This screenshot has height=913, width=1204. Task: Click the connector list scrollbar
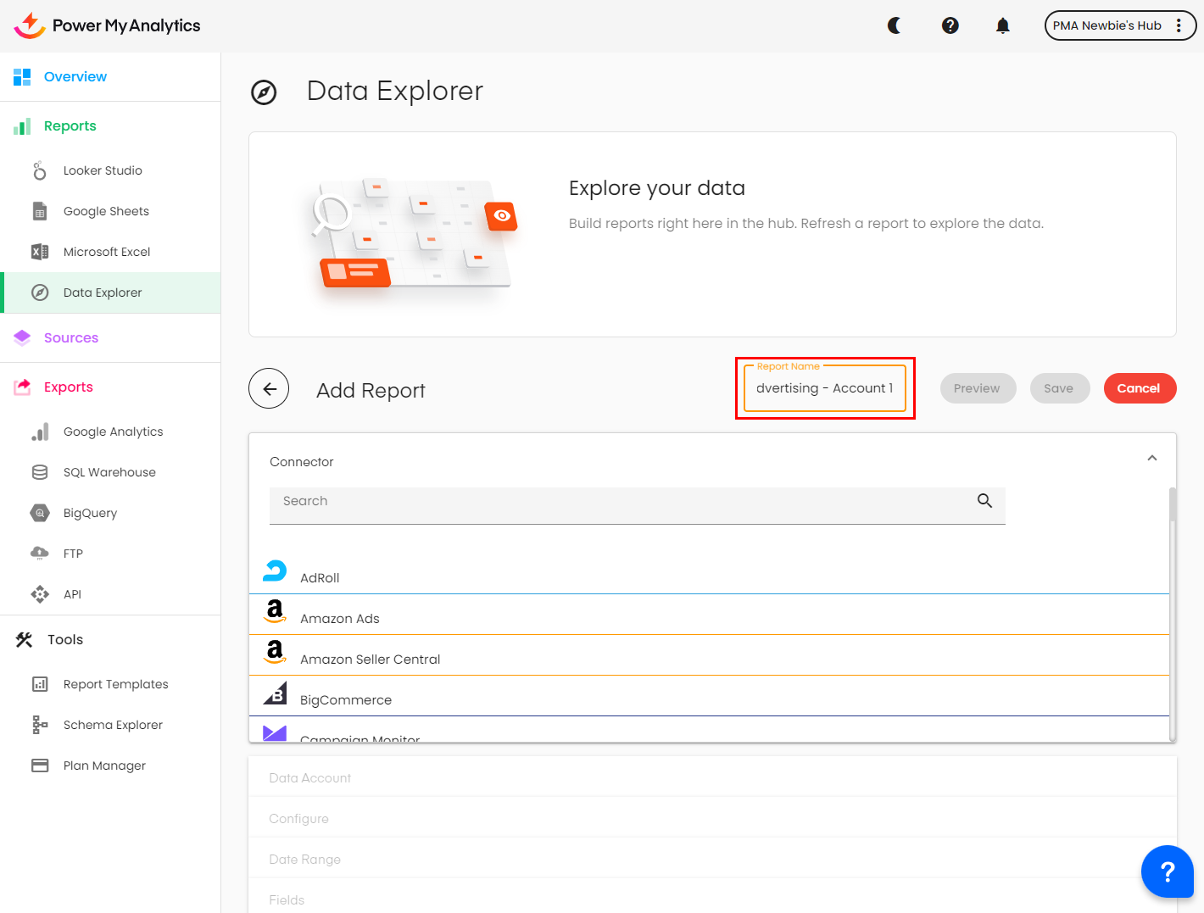point(1173,610)
